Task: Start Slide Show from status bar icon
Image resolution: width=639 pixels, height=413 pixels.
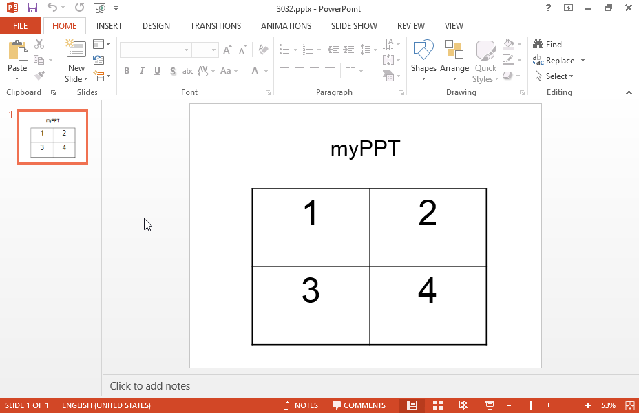Action: click(x=490, y=405)
